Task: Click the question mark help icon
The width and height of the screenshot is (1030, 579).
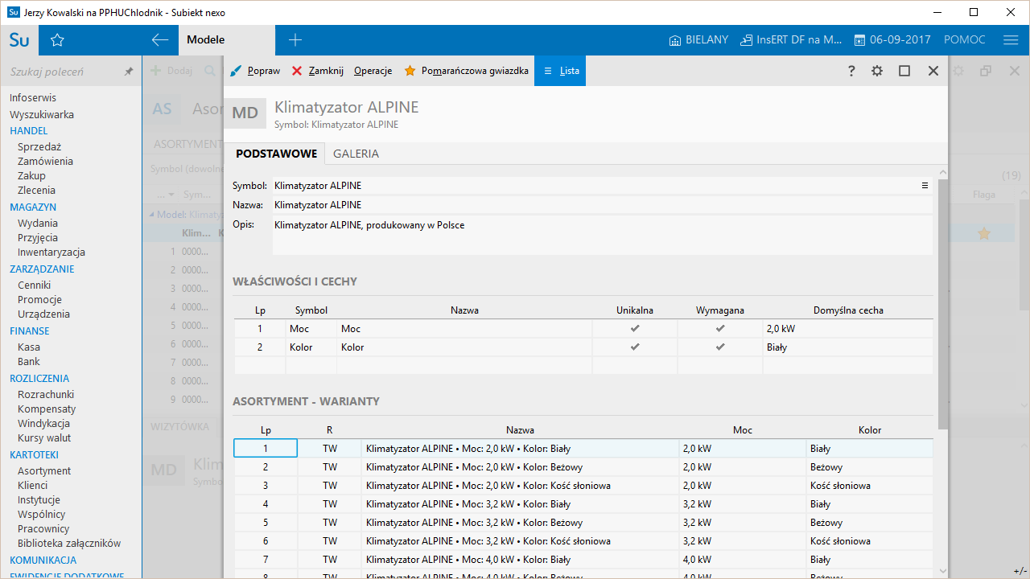Action: point(851,71)
